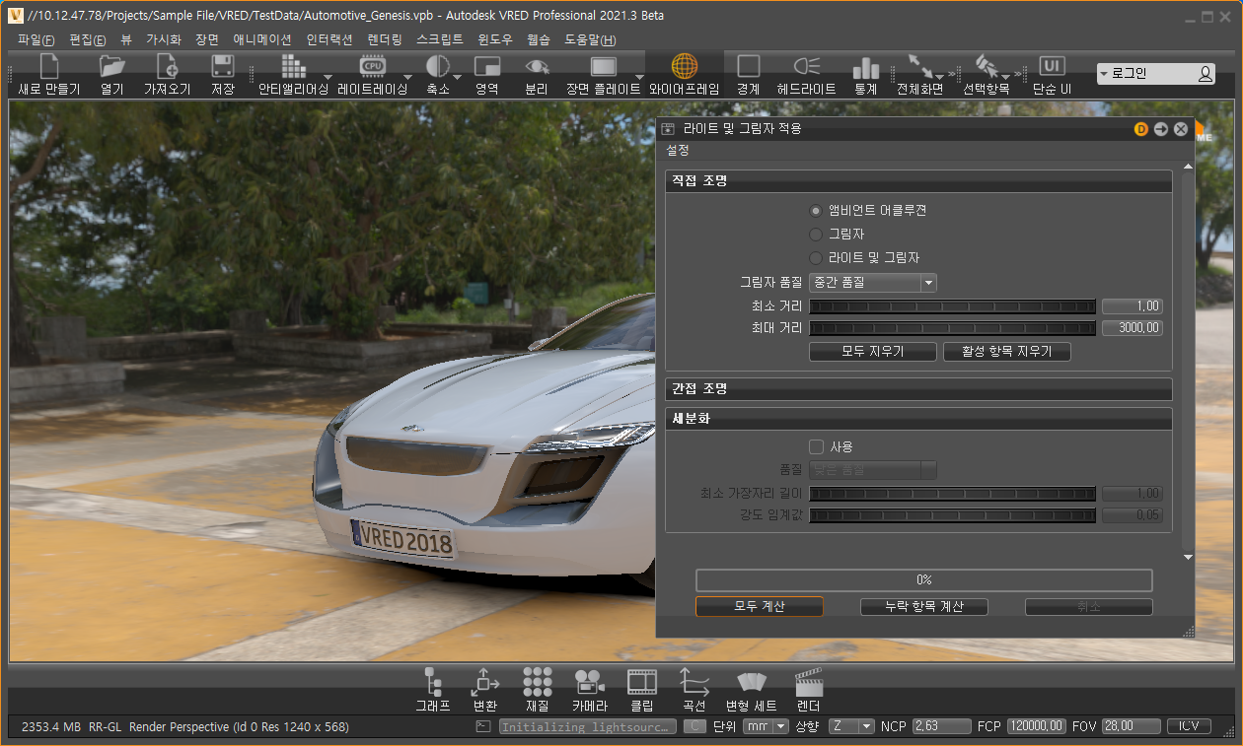Image resolution: width=1243 pixels, height=746 pixels.
Task: Open the 렌더 render settings icon
Action: pyautogui.click(x=808, y=689)
